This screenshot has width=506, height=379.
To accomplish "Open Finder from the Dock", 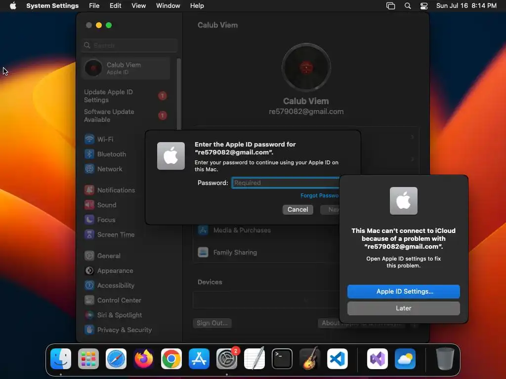I will pyautogui.click(x=61, y=359).
